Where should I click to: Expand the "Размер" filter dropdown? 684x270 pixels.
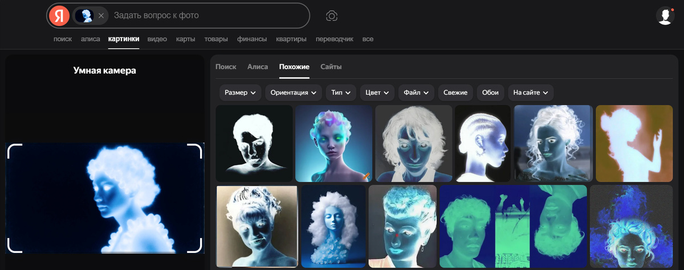241,93
